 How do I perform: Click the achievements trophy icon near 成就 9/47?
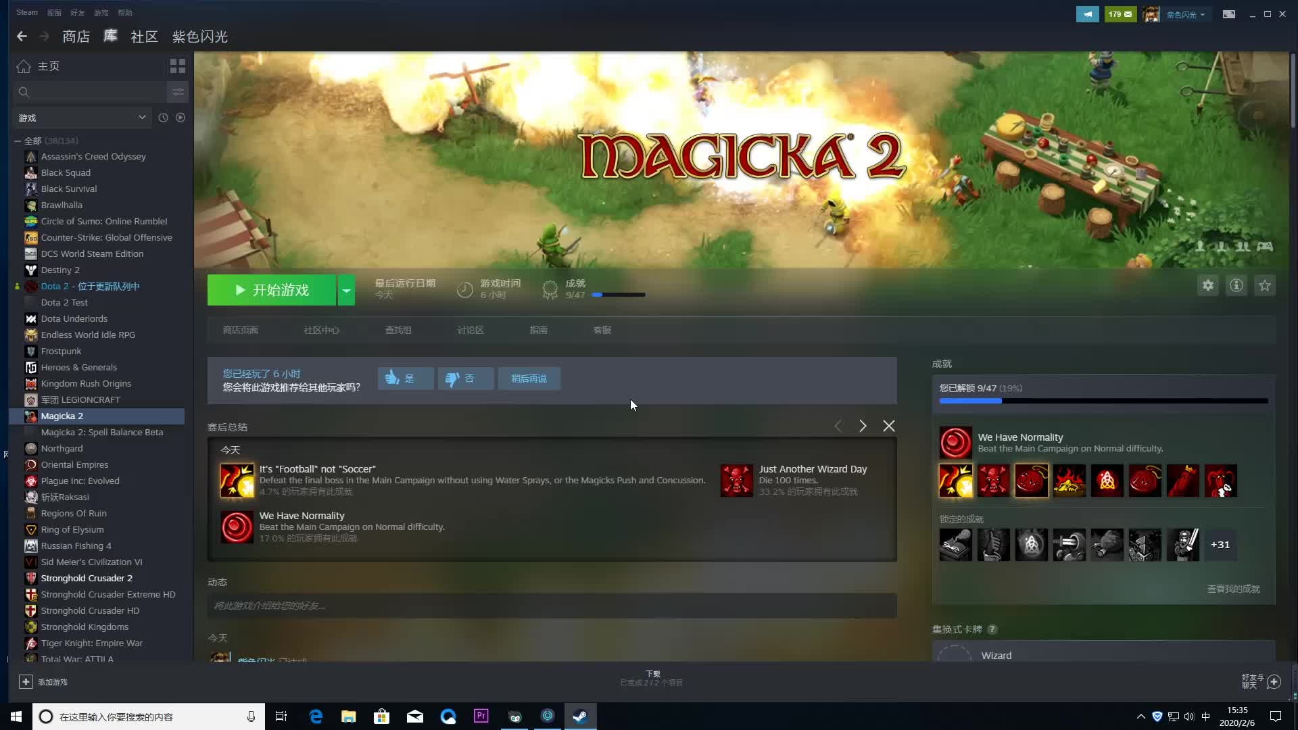point(550,289)
